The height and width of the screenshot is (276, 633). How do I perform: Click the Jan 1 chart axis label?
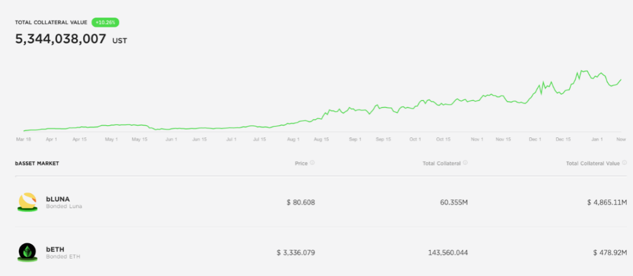click(x=597, y=139)
